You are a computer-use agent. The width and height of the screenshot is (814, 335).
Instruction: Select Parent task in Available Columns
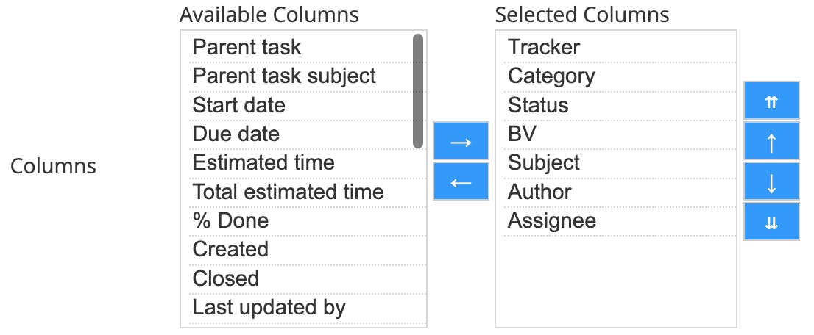247,48
